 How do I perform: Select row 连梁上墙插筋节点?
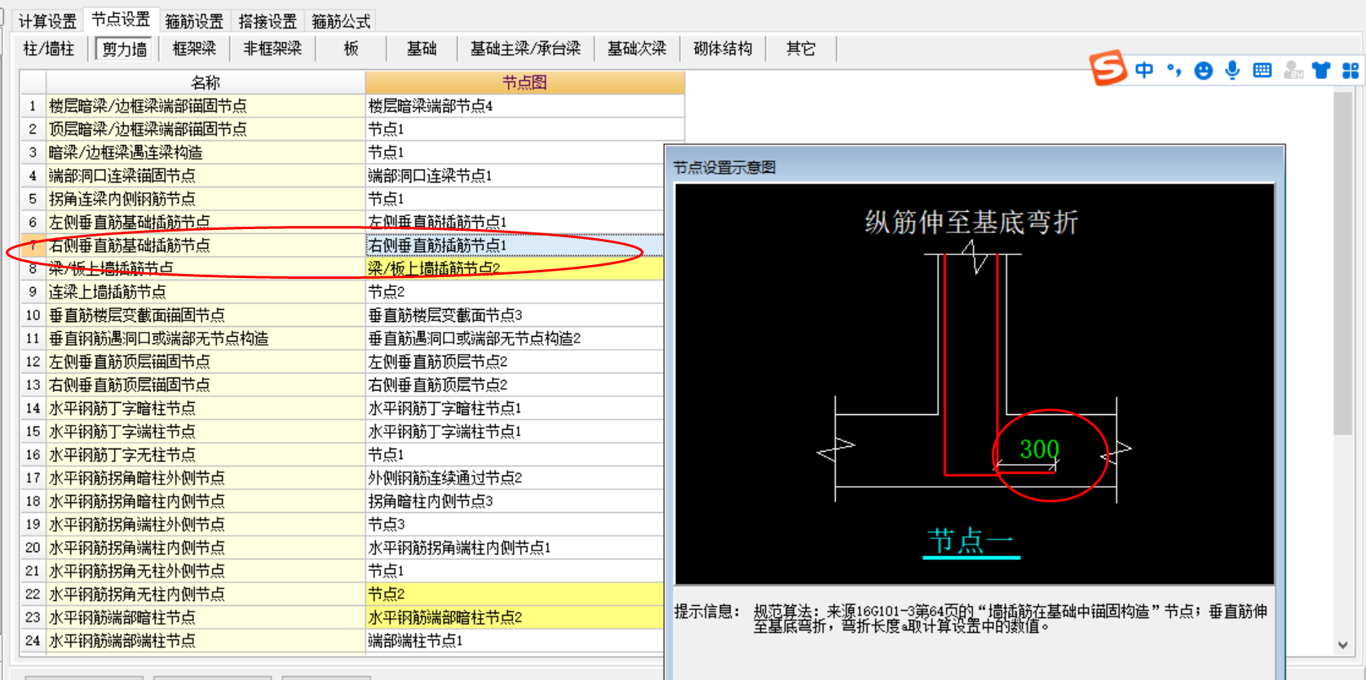[x=206, y=292]
